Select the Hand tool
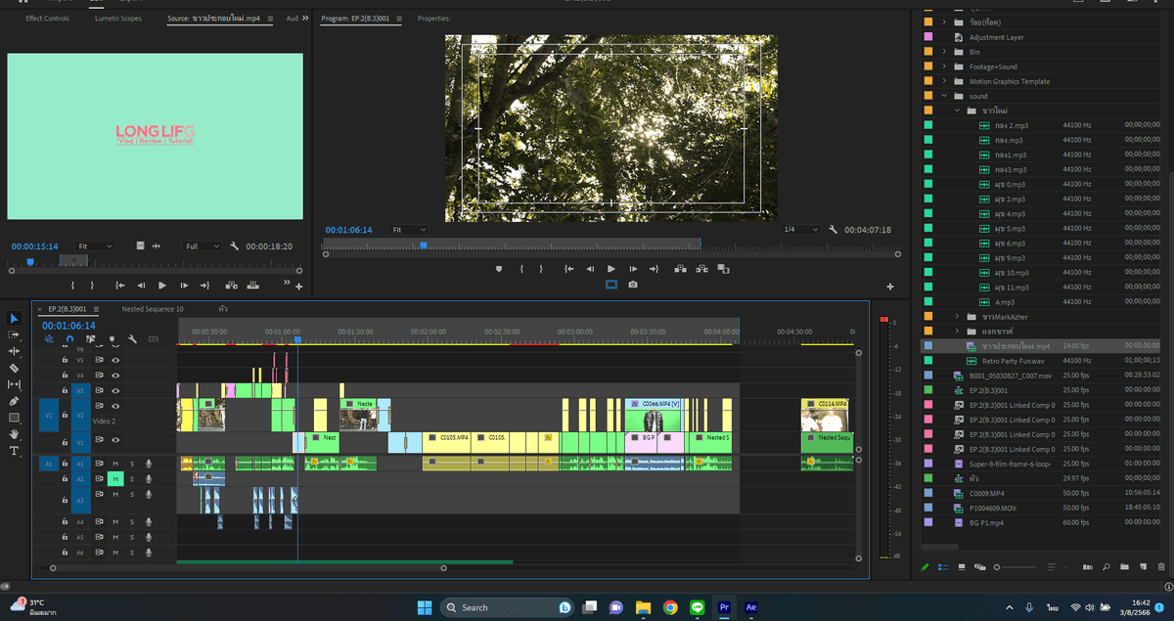The image size is (1174, 621). (14, 434)
